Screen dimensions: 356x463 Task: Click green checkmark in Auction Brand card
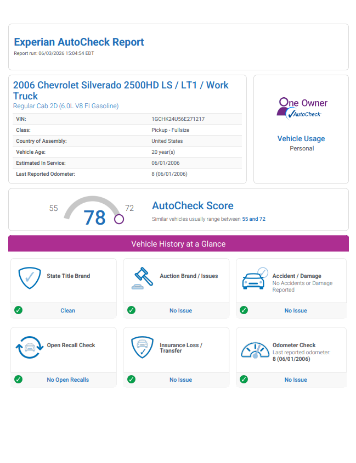pyautogui.click(x=131, y=310)
